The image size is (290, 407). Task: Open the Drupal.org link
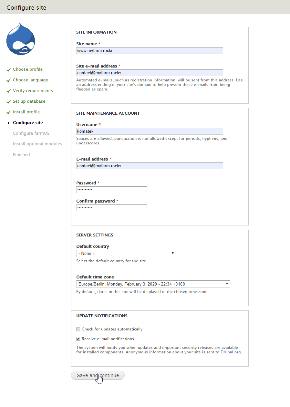(231, 352)
